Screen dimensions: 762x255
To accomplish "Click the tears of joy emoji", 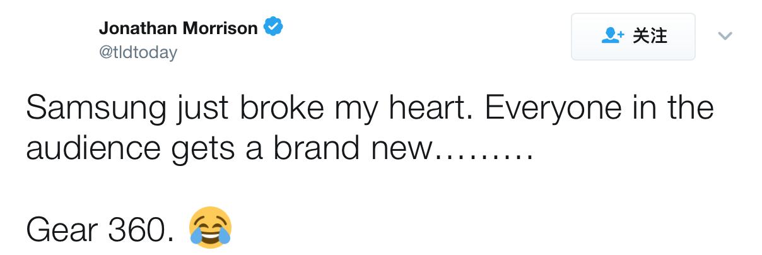I will 211,228.
